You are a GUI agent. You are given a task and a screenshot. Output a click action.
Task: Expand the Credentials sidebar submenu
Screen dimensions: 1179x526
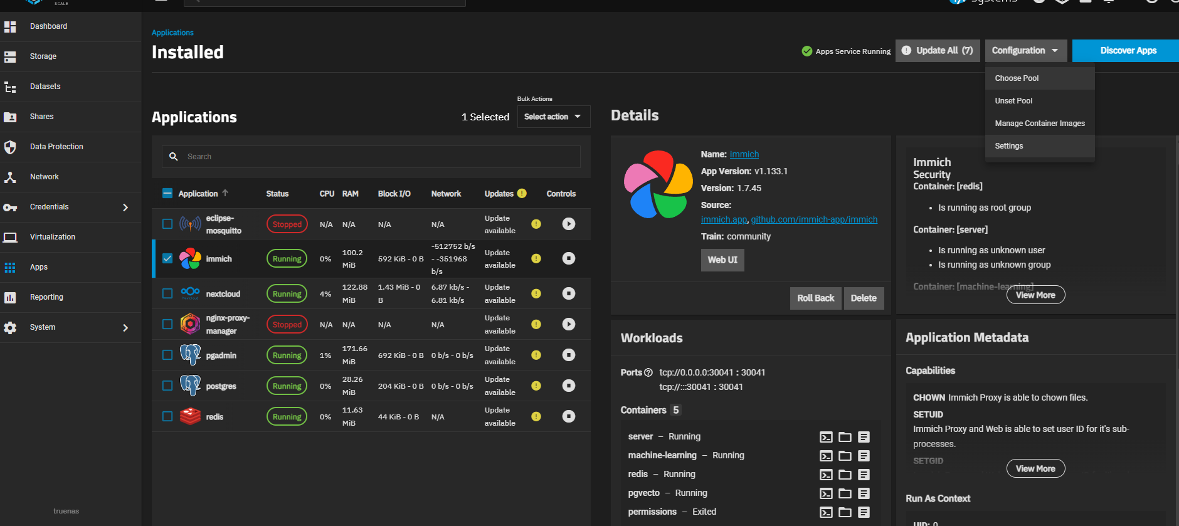(x=125, y=207)
